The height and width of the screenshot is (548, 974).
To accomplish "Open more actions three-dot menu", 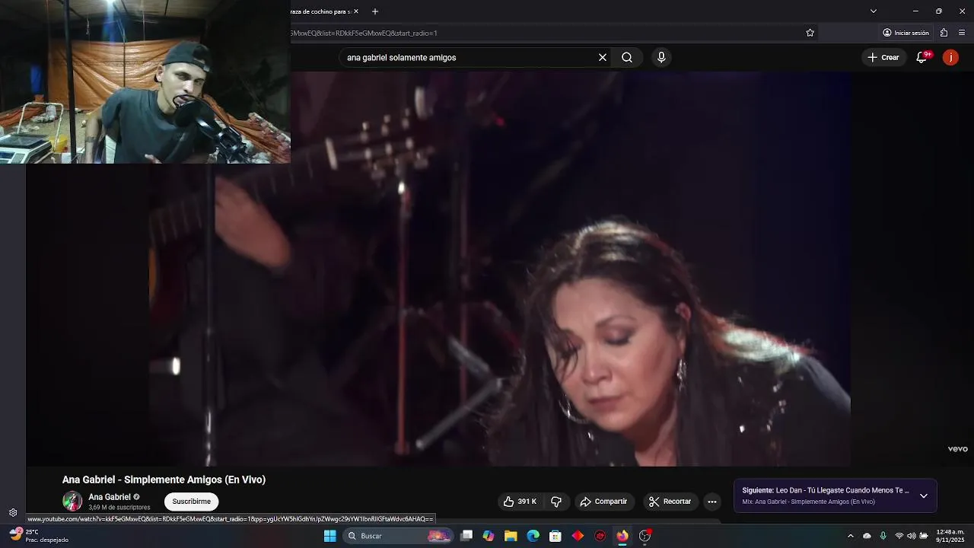I will click(712, 502).
